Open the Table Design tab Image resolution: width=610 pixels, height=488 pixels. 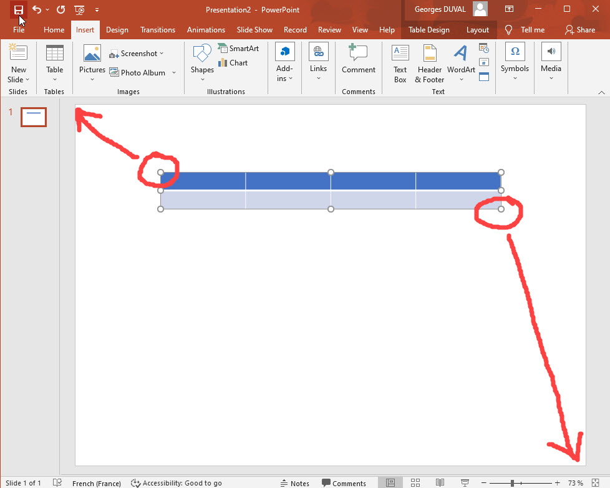[x=429, y=30]
